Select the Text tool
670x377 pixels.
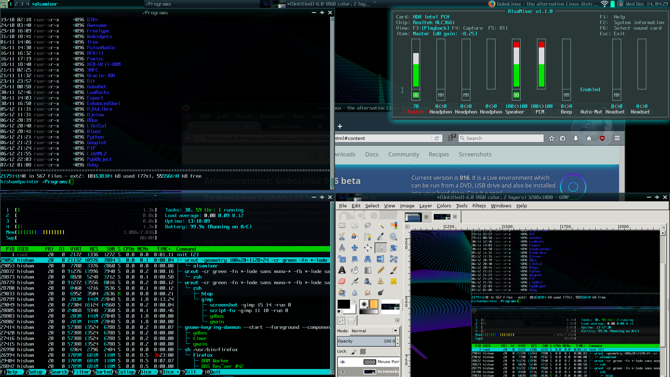342,270
